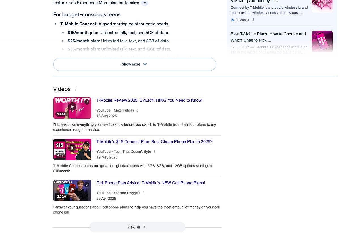The image size is (354, 236).
Task: Open options menu next to Videos heading
Action: (x=76, y=89)
